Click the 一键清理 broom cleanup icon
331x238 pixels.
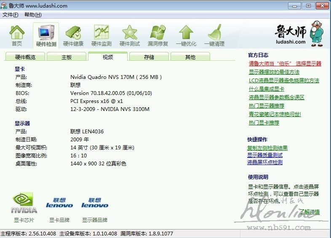coord(214,33)
